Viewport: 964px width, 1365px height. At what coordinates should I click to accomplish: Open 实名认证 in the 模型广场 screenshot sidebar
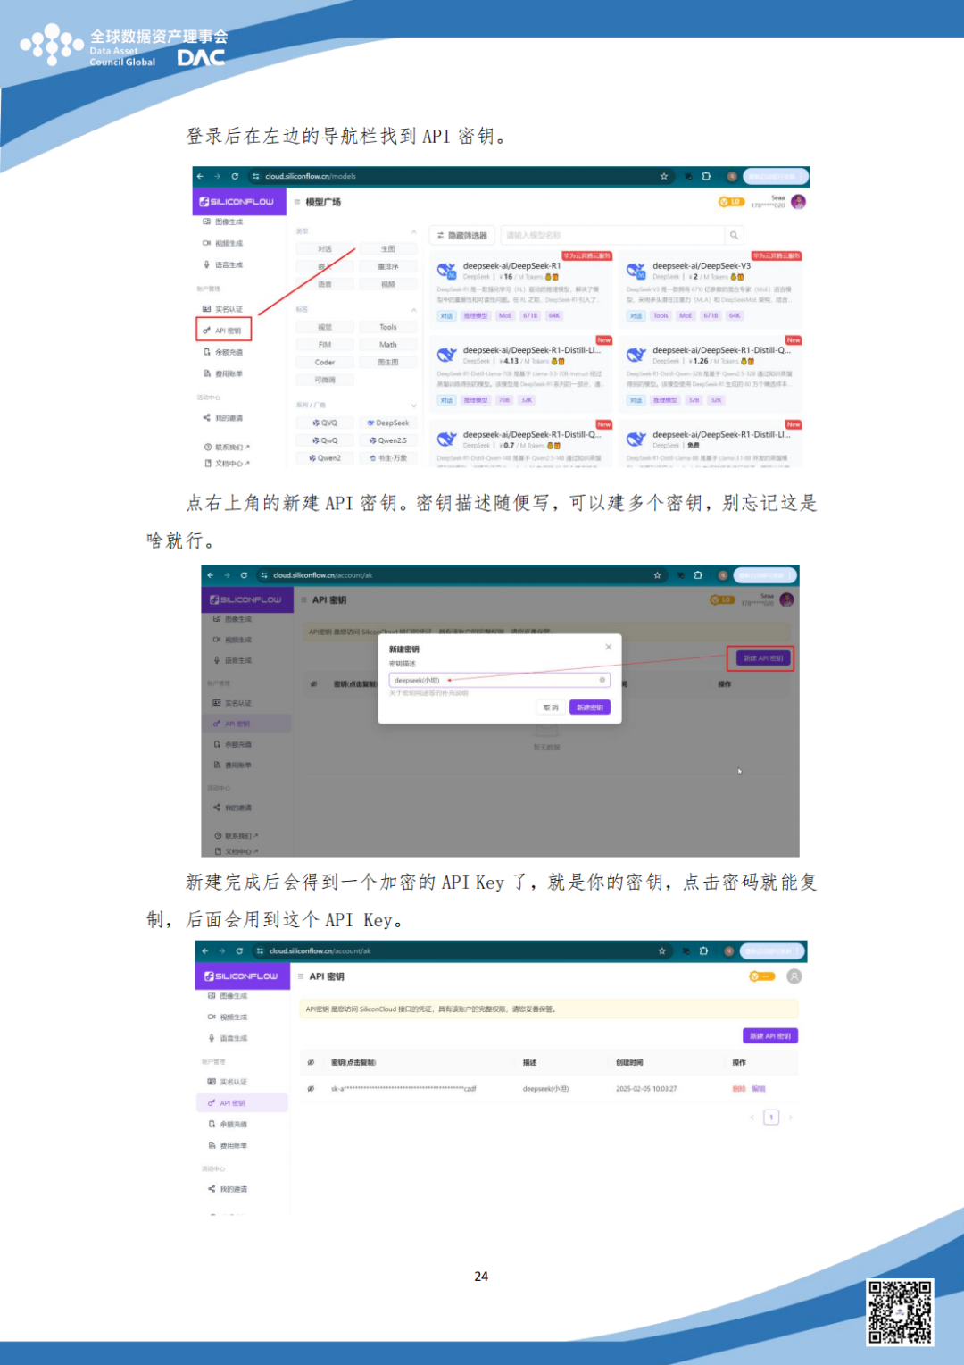(223, 309)
